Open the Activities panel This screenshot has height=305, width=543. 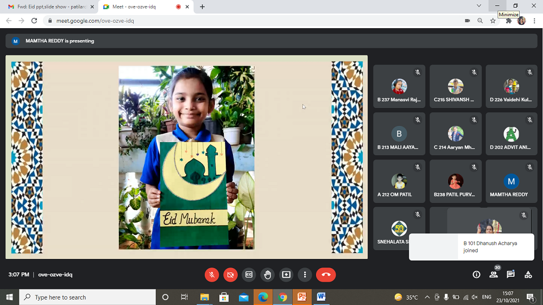pos(528,275)
